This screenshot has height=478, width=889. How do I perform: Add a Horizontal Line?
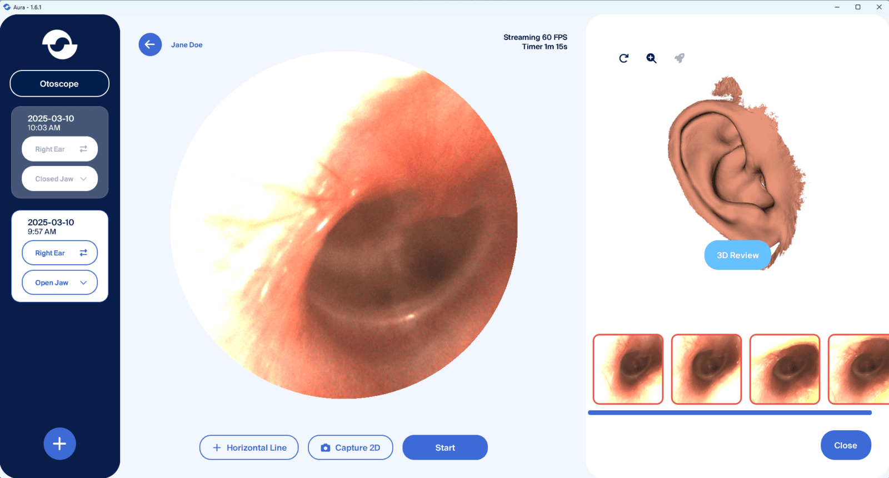point(249,447)
